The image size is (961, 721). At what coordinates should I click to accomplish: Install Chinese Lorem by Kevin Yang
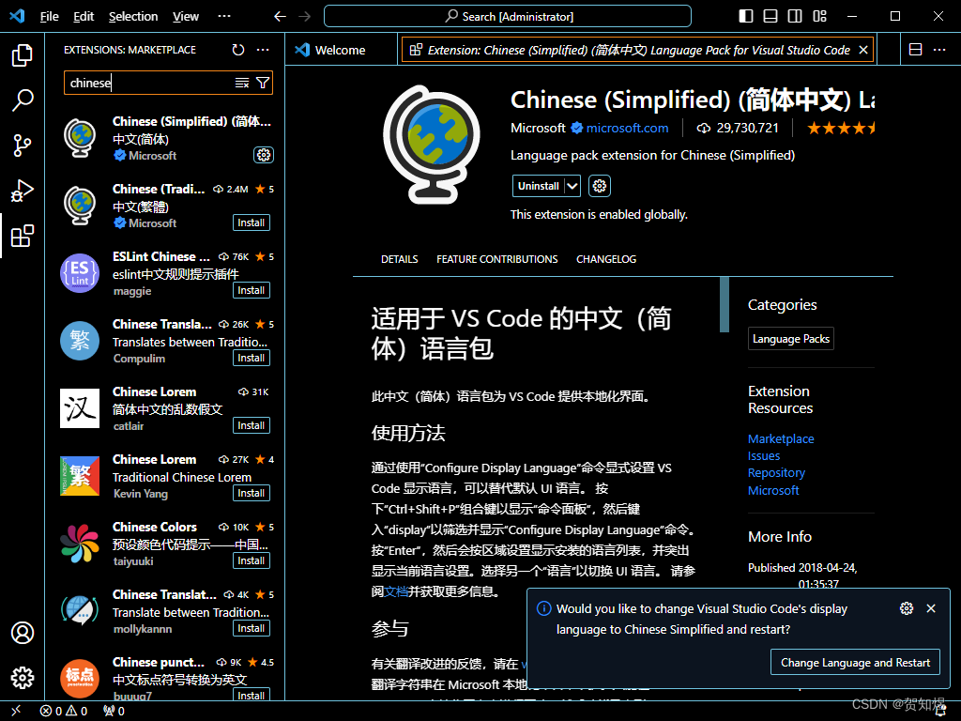[252, 493]
